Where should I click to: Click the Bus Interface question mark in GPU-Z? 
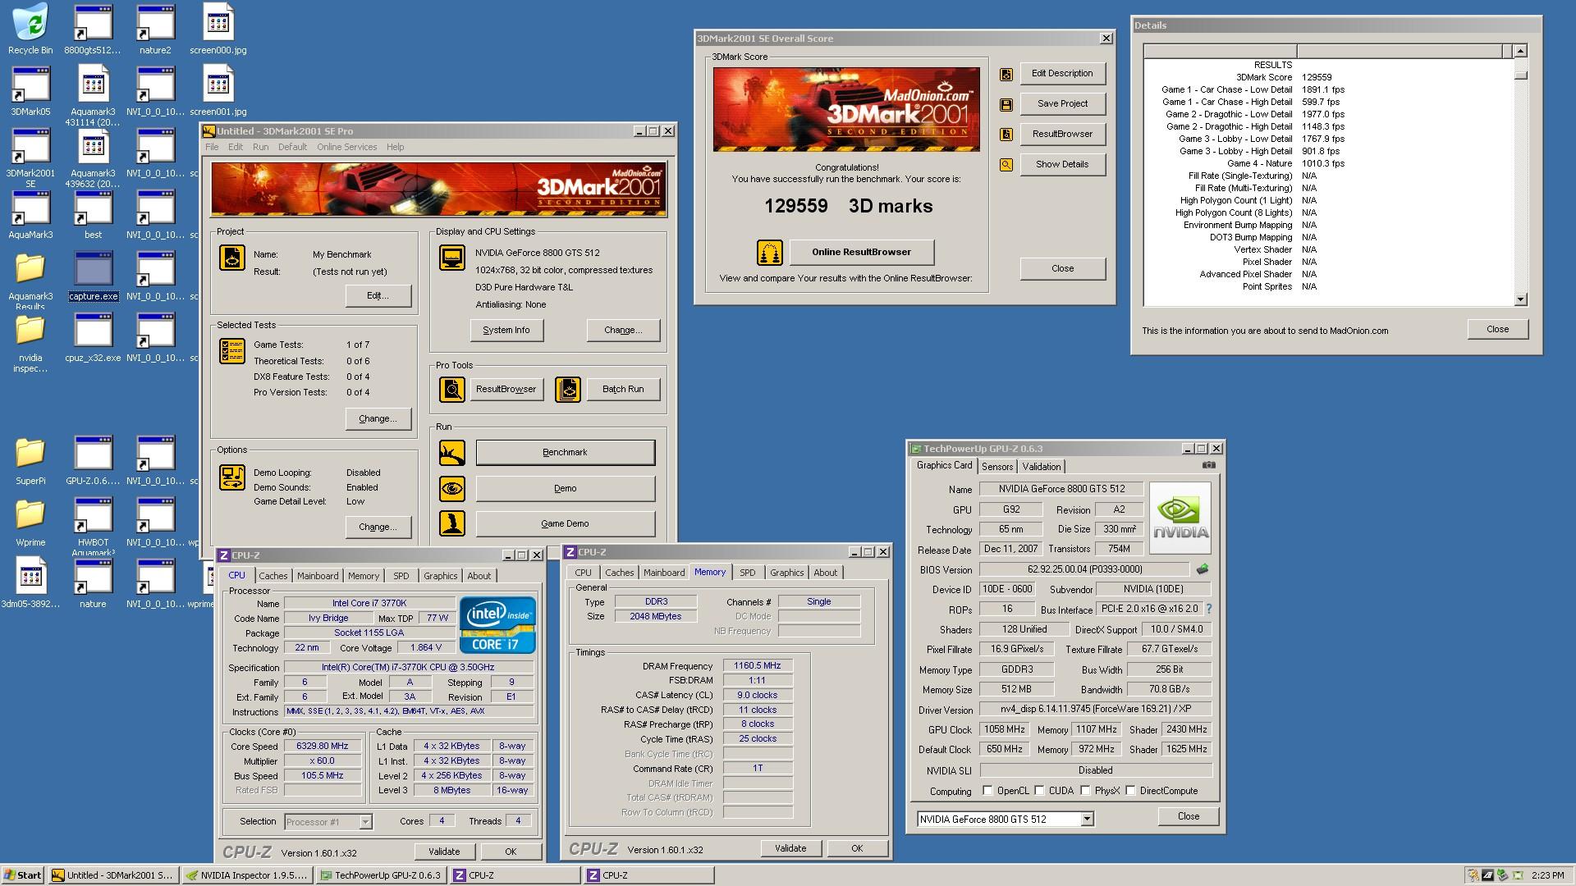coord(1208,610)
